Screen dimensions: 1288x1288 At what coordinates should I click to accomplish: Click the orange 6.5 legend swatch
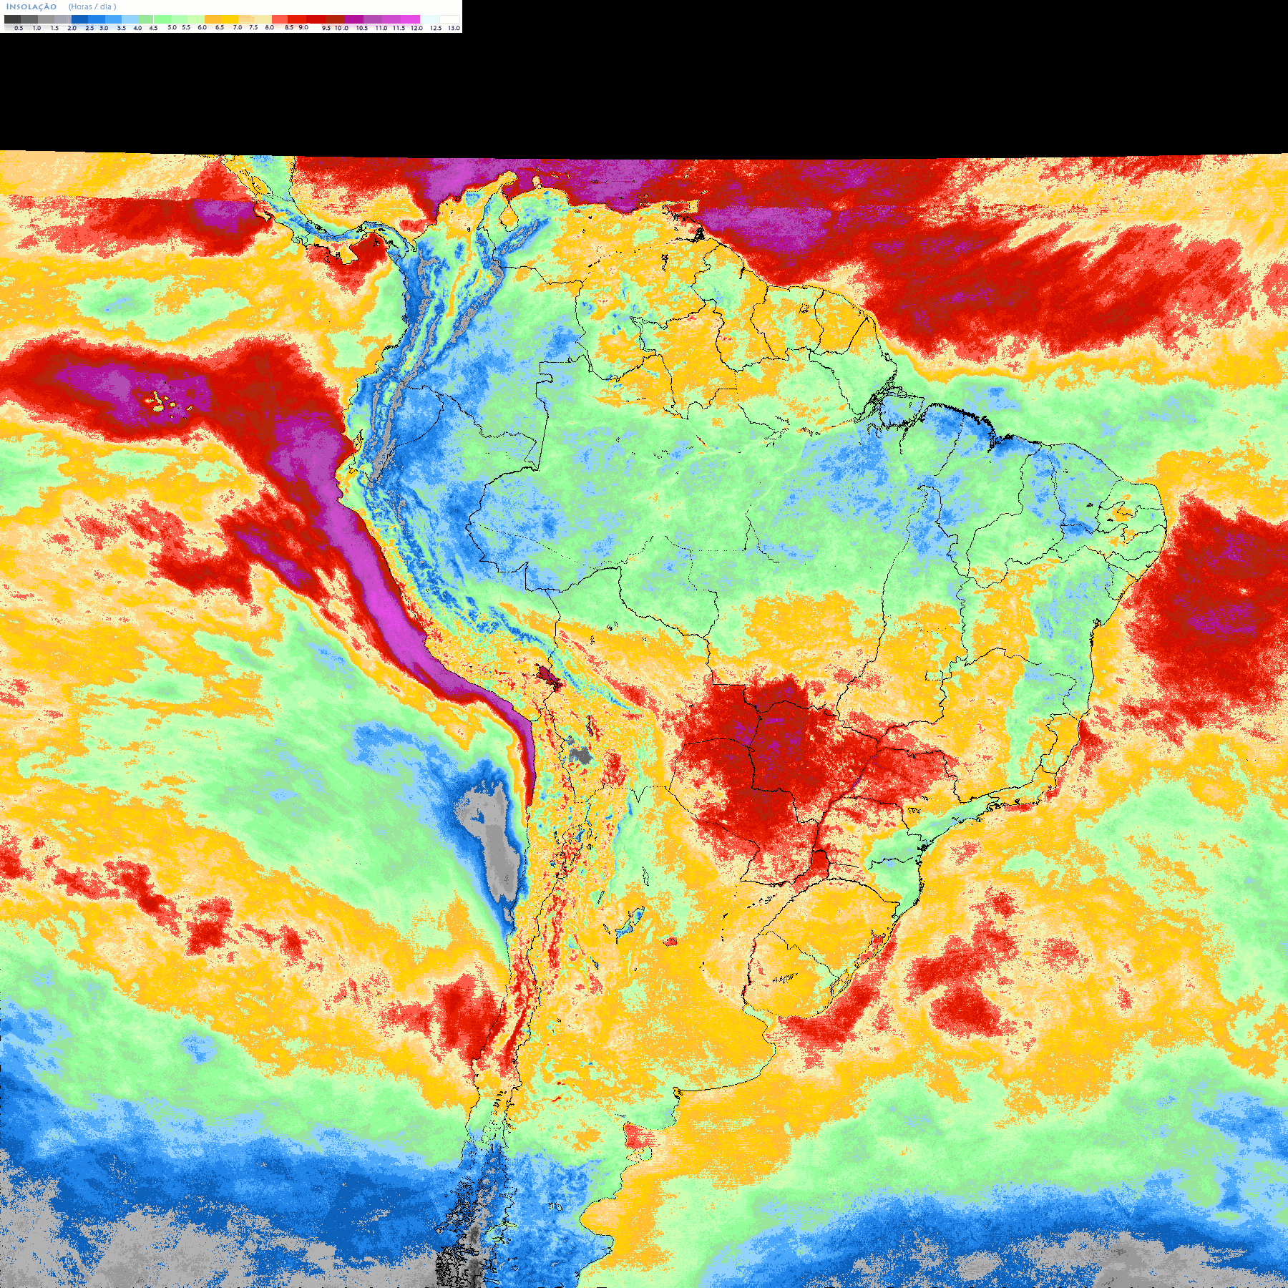[x=213, y=19]
